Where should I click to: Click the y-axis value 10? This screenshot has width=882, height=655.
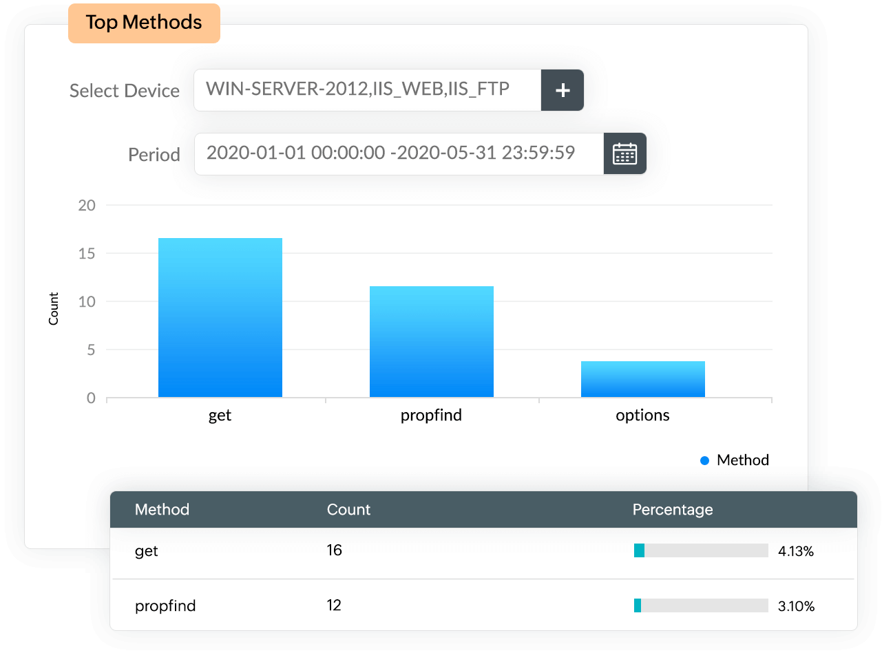[x=87, y=302]
